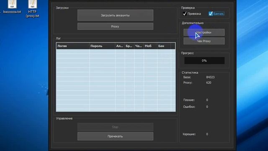Sort by the Логин column header

pos(73,46)
